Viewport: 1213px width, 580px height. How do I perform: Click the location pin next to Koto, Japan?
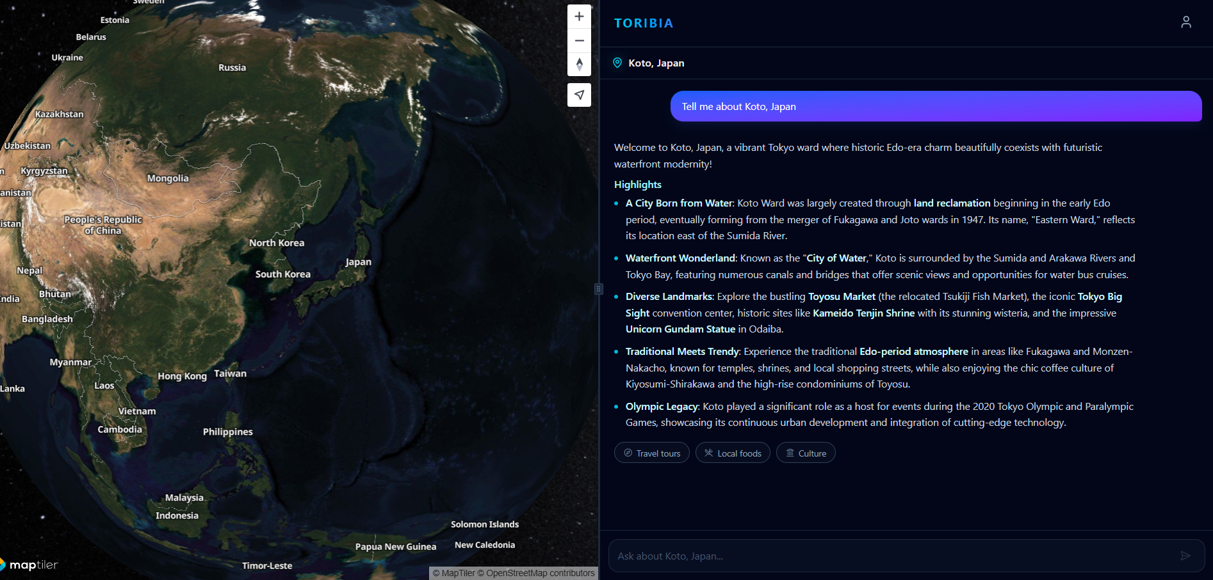coord(617,63)
